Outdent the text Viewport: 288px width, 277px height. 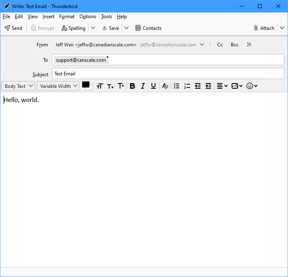[x=197, y=86]
